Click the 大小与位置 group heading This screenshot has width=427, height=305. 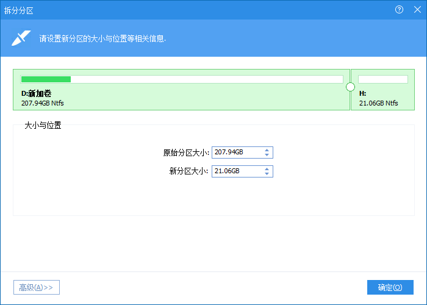click(x=43, y=126)
